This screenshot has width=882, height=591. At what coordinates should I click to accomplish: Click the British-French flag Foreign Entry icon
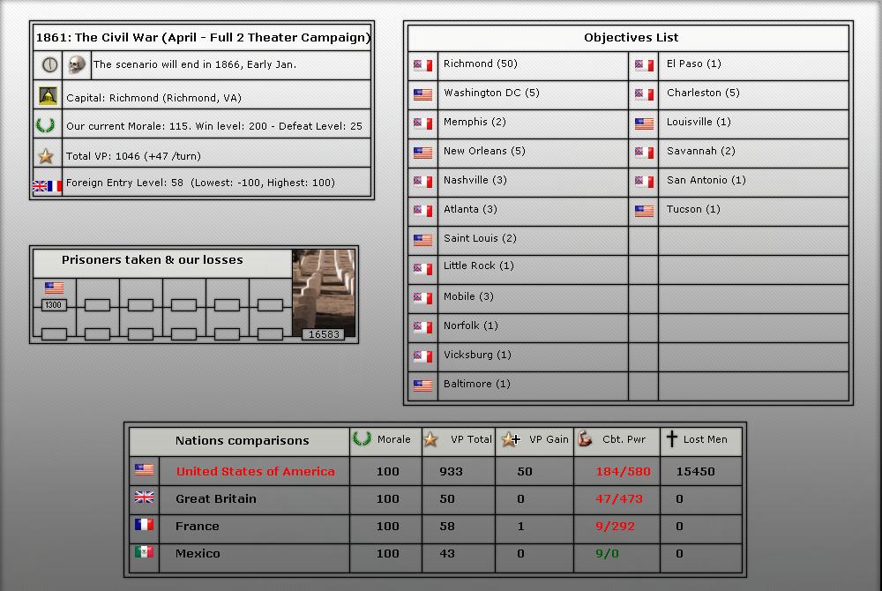47,185
